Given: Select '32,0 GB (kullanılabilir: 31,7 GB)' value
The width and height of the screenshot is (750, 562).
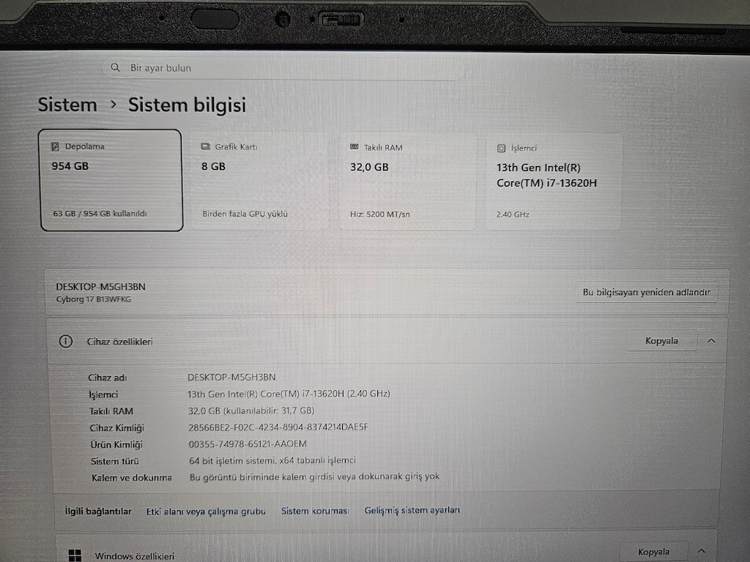Looking at the screenshot, I should pos(251,411).
